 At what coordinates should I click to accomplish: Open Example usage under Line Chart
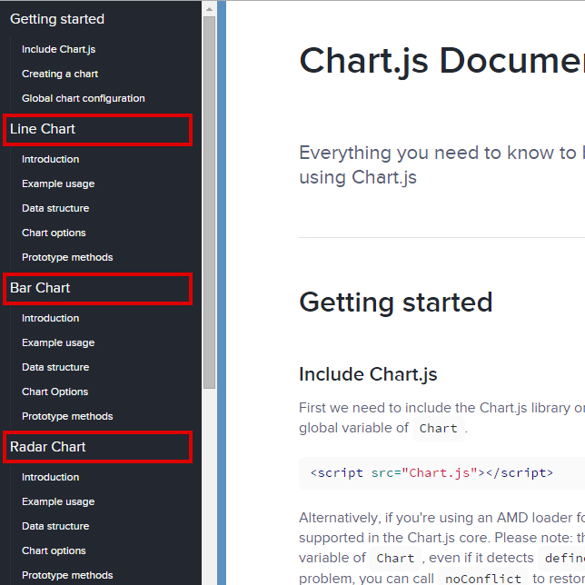58,183
